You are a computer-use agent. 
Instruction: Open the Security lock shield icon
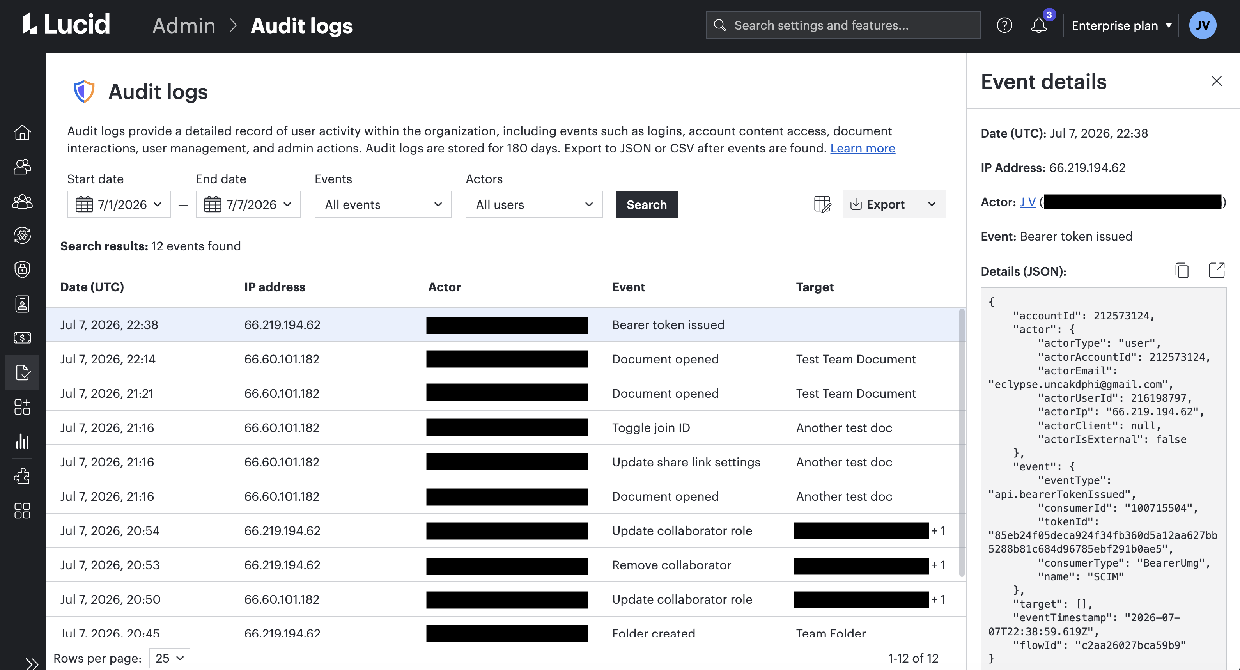tap(22, 269)
